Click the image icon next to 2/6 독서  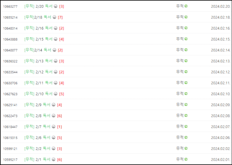click(x=54, y=137)
